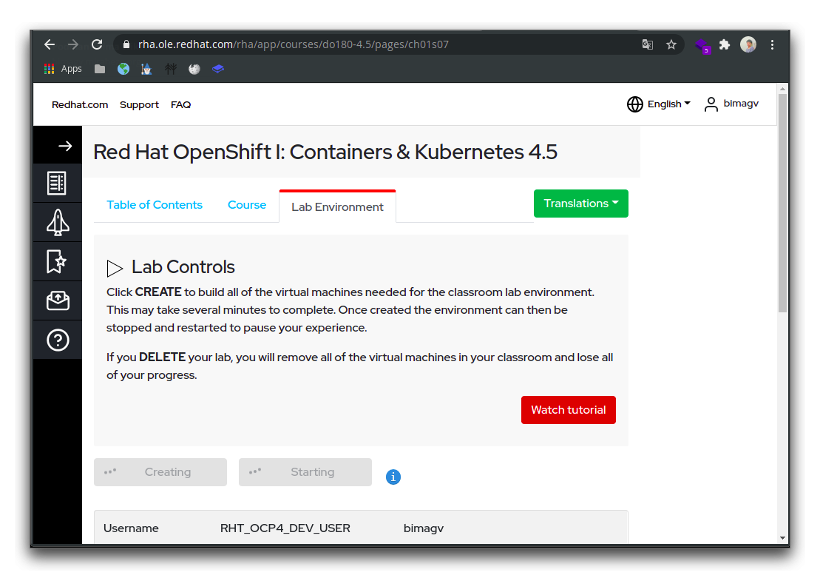The width and height of the screenshot is (820, 578).
Task: Click the browser forward arrow
Action: click(x=73, y=44)
